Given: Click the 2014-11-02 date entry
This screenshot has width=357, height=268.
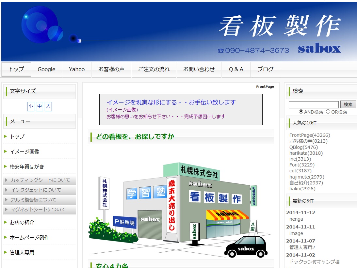Looking at the screenshot, I should (x=300, y=255).
